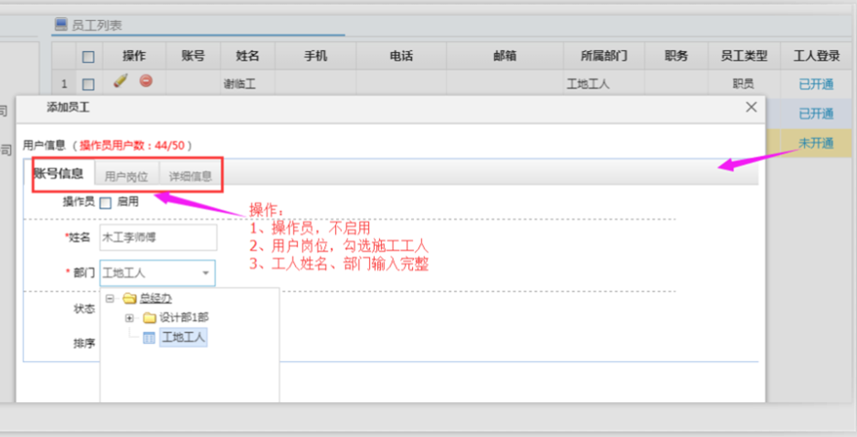Screen dimensions: 857x437
Task: Tick the checkbox for row 1
Action: 89,84
